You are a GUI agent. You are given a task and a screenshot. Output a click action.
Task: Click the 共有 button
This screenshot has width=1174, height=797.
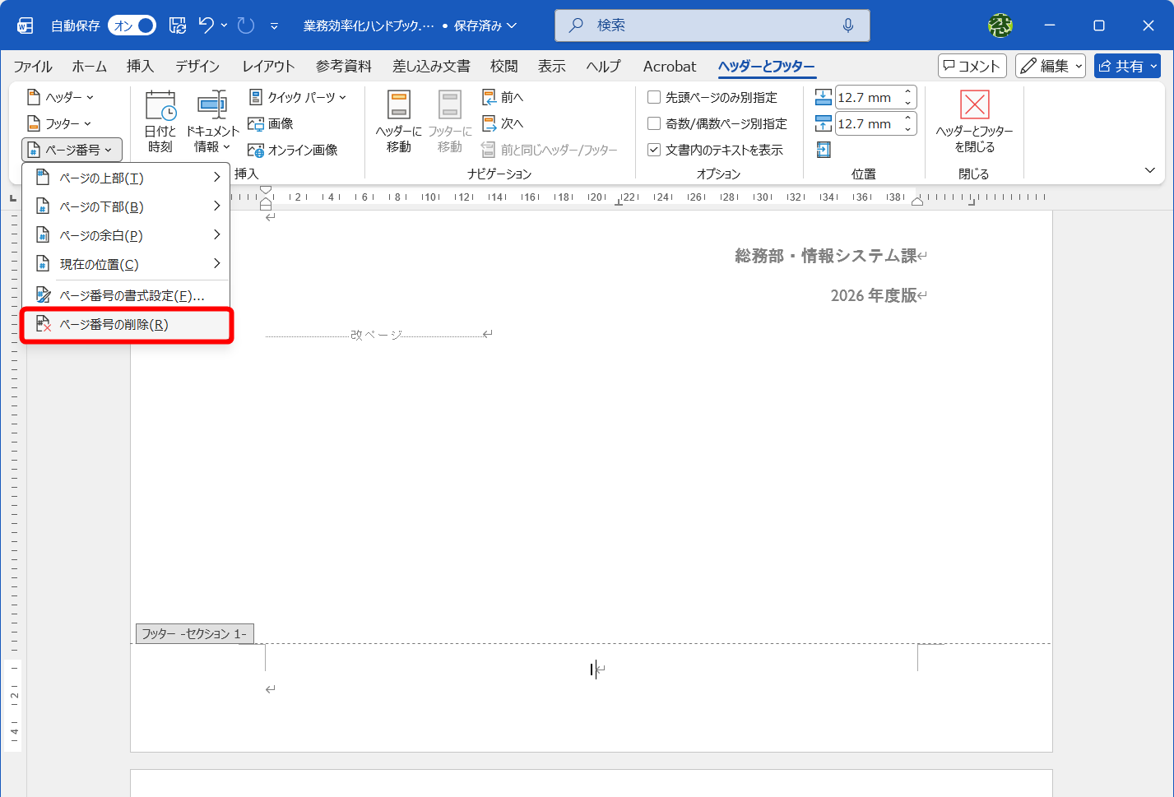[x=1126, y=66]
